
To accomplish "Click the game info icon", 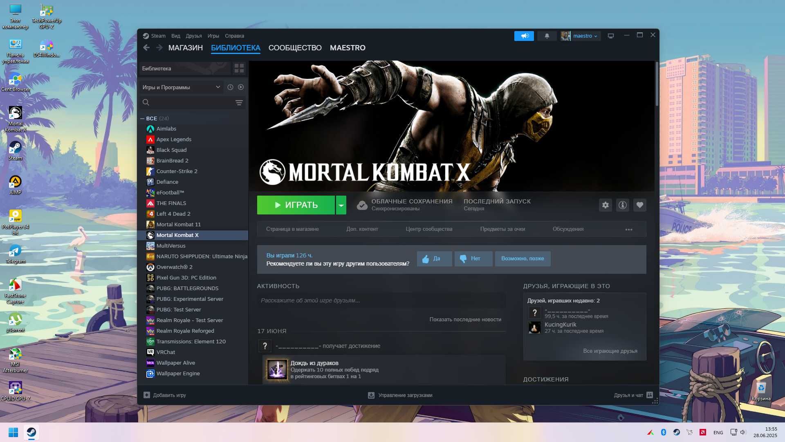I will 622,205.
